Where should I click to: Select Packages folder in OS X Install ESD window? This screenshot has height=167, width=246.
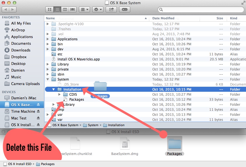[174, 146]
